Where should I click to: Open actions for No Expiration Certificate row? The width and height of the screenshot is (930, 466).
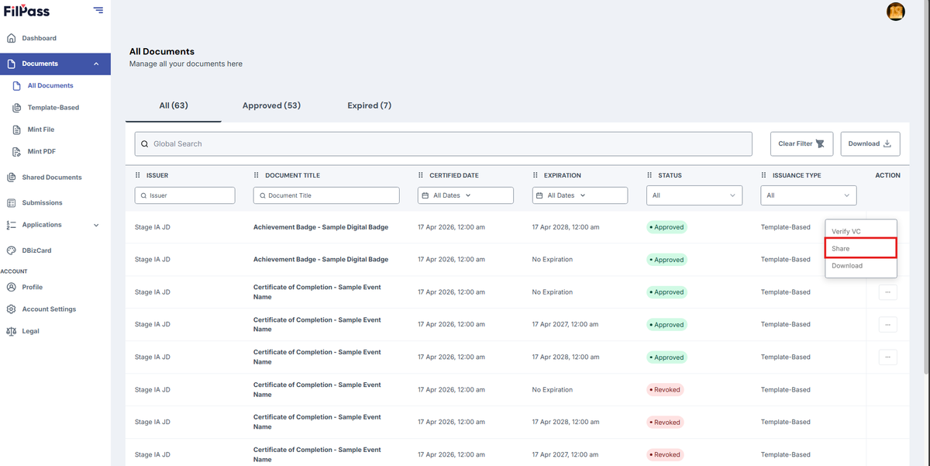point(888,292)
